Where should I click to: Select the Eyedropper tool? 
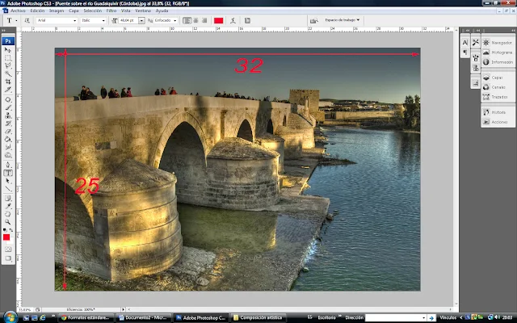(8, 207)
